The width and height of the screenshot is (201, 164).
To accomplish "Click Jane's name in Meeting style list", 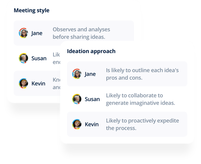I will (x=37, y=33).
